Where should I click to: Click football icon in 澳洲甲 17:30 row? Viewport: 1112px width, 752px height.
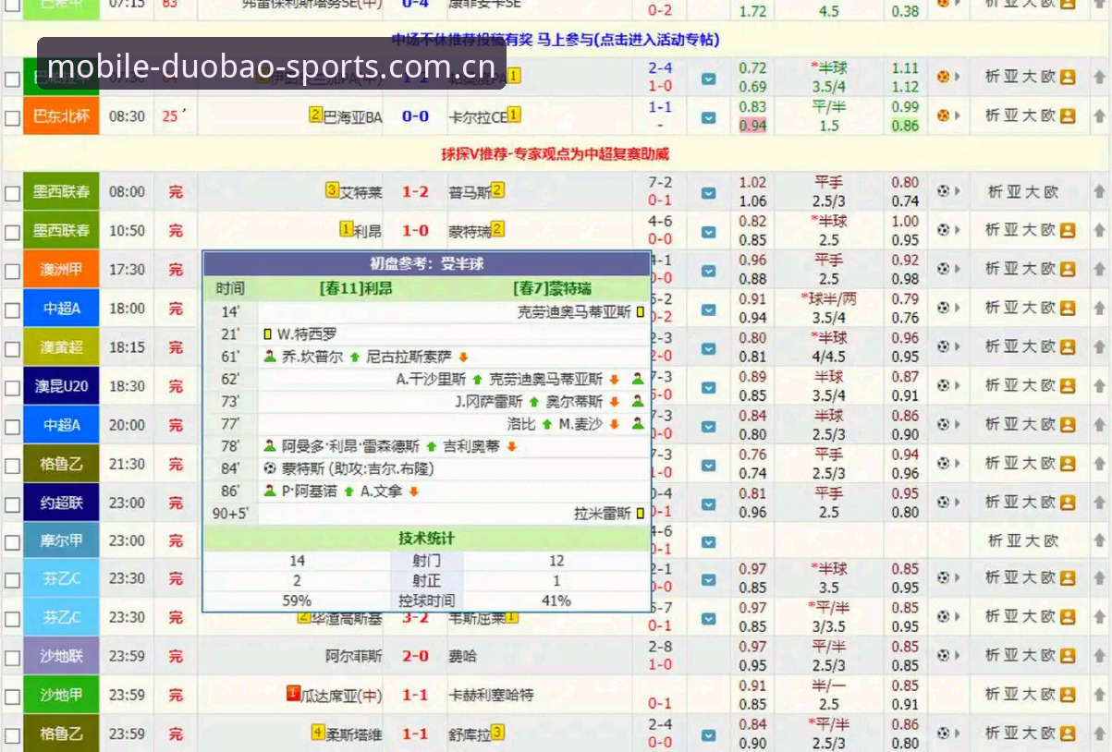pos(943,269)
